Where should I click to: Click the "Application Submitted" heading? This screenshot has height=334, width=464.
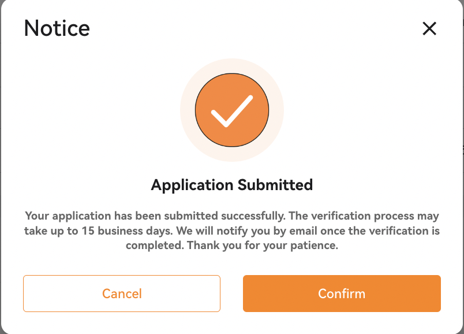[231, 185]
